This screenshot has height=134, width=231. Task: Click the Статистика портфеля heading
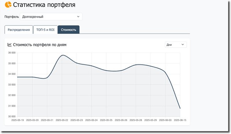[44, 5]
